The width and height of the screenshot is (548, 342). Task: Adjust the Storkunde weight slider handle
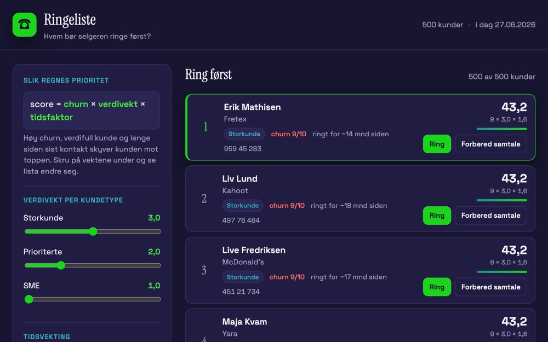(93, 231)
